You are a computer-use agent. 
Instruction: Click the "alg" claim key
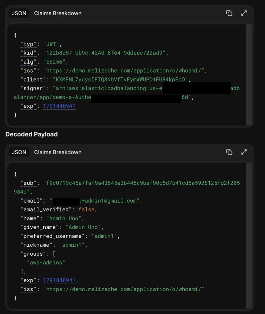(x=28, y=62)
